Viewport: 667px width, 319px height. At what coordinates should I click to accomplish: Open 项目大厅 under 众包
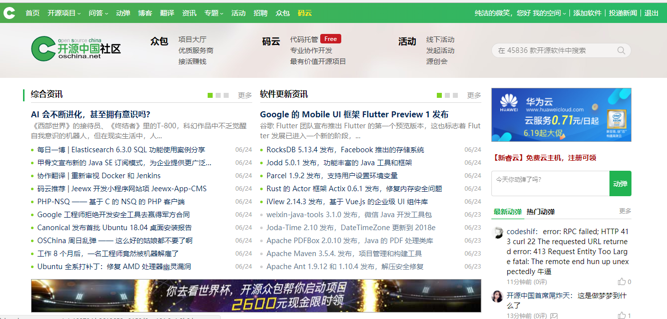[192, 39]
